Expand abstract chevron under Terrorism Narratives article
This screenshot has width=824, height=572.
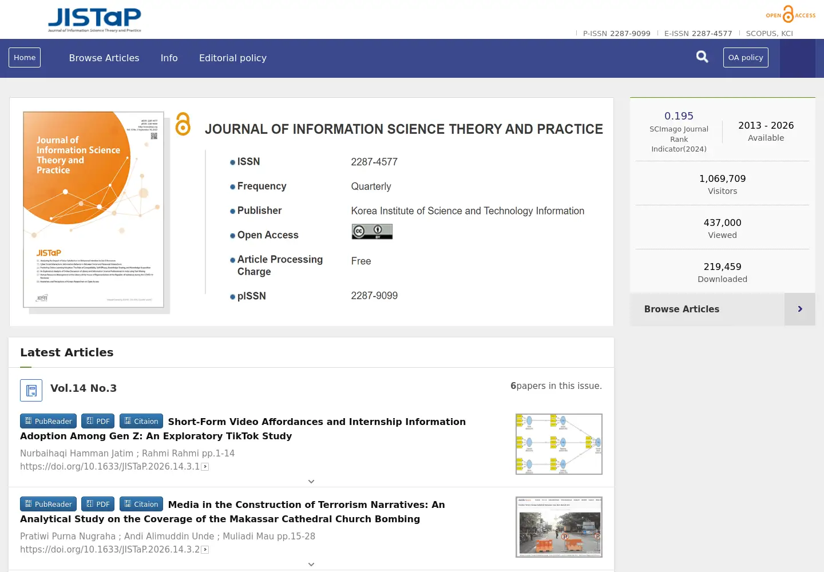click(311, 565)
